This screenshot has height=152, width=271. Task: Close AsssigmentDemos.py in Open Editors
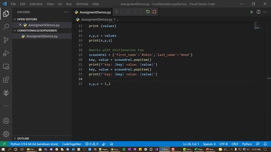pyautogui.click(x=20, y=25)
